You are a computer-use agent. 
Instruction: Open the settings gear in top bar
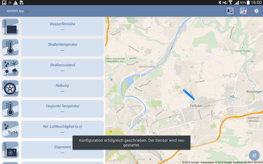pos(256,11)
